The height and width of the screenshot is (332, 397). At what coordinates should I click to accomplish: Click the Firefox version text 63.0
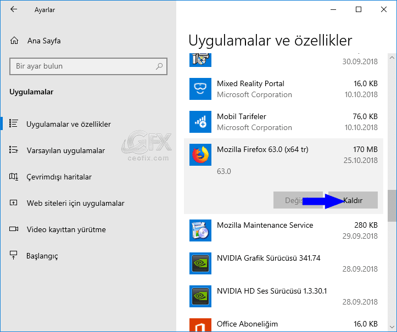(224, 171)
